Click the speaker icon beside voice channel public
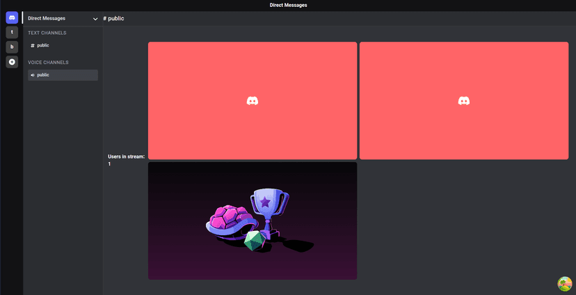Screen dimensions: 576x295 click(x=33, y=75)
